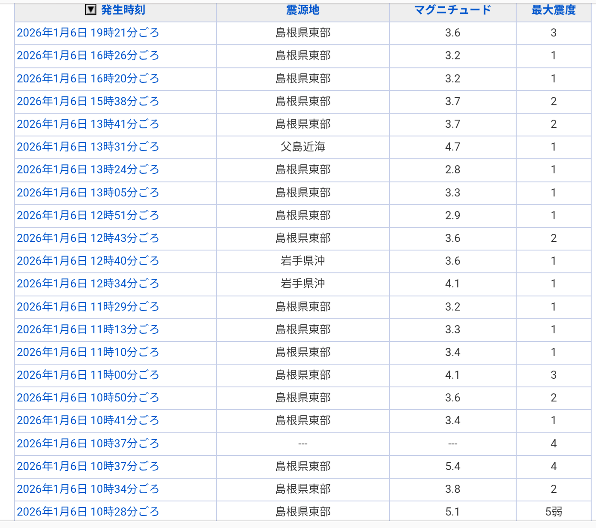
Task: Sort by 最大震度 column header
Action: click(553, 10)
